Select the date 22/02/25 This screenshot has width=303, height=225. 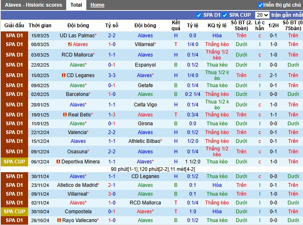tap(40, 65)
